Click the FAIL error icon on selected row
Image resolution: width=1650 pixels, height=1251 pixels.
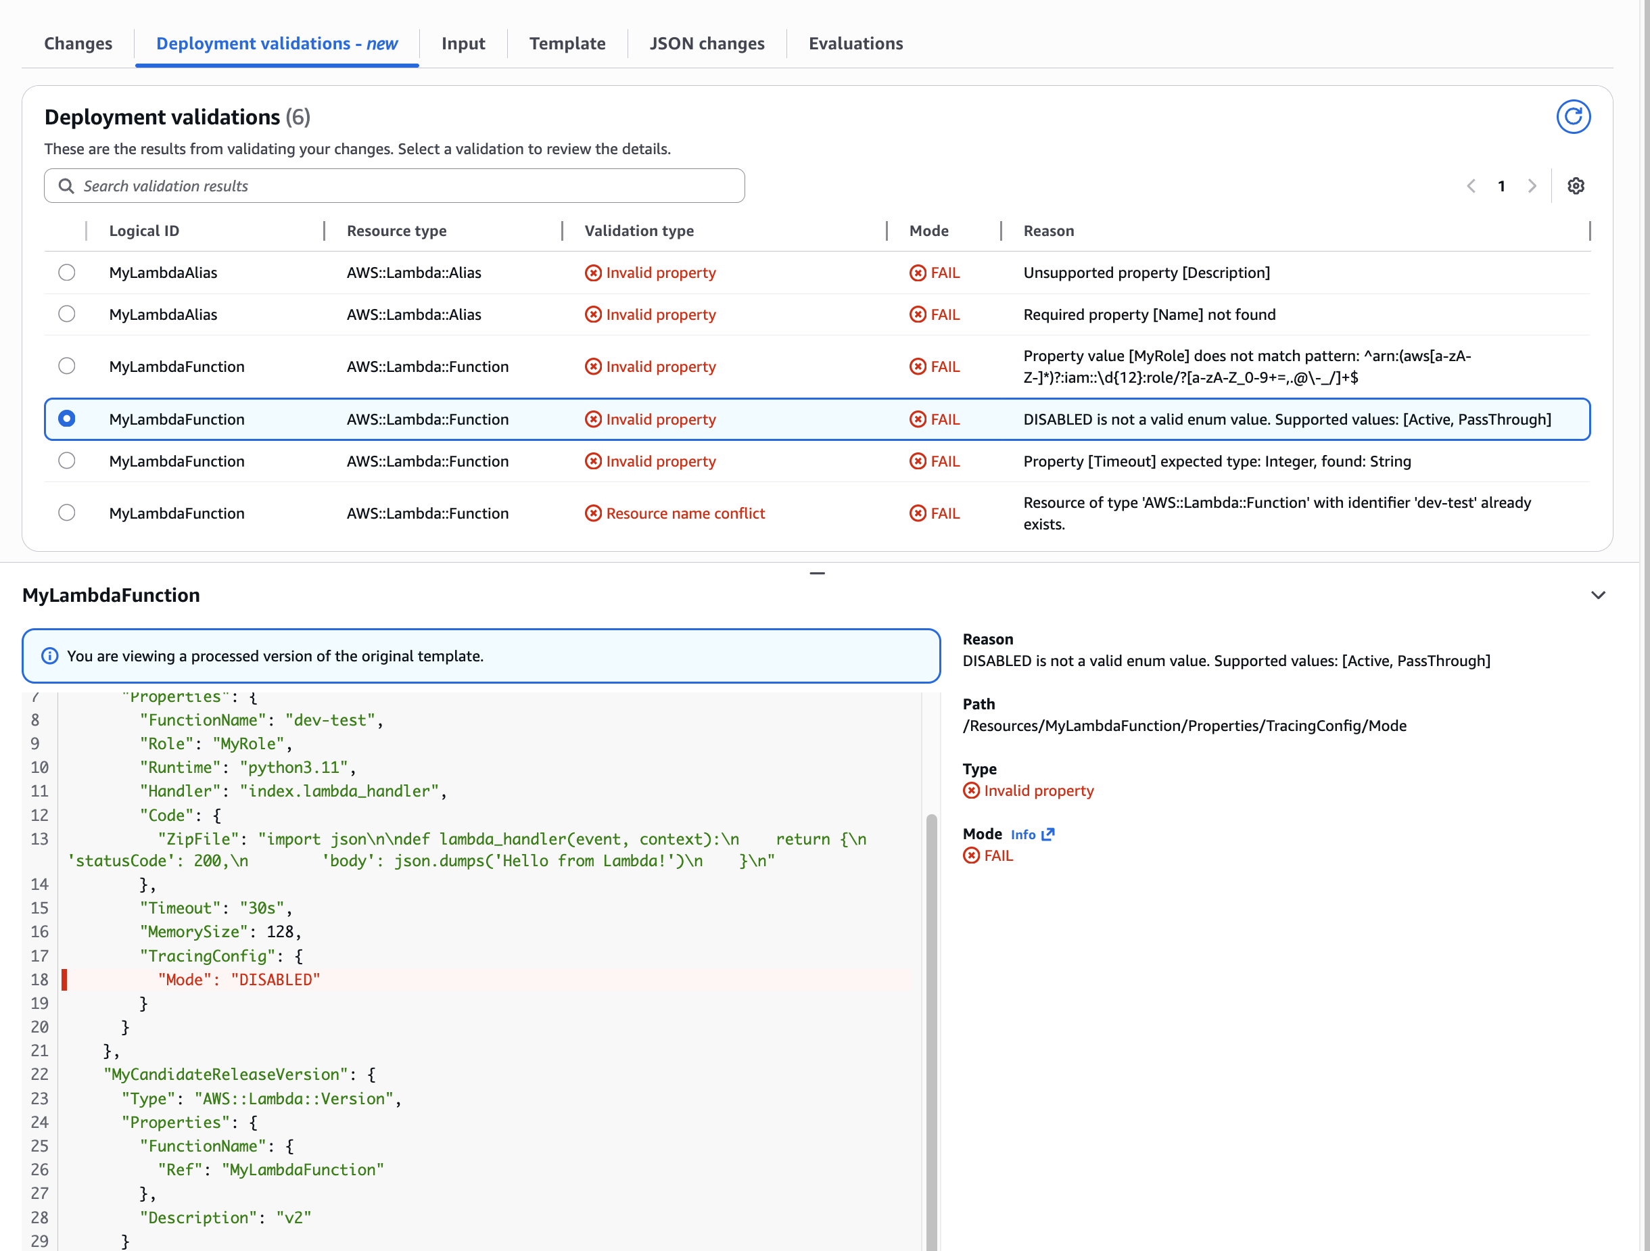click(917, 419)
